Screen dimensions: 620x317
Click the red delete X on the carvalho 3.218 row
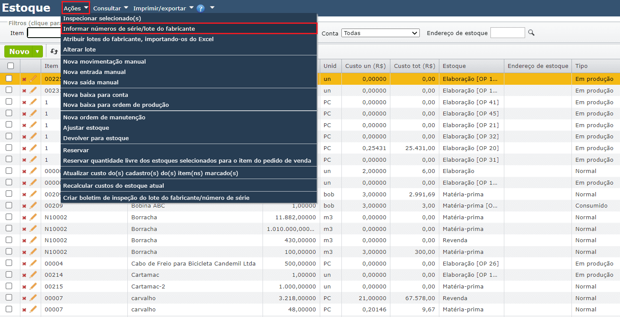pyautogui.click(x=24, y=298)
